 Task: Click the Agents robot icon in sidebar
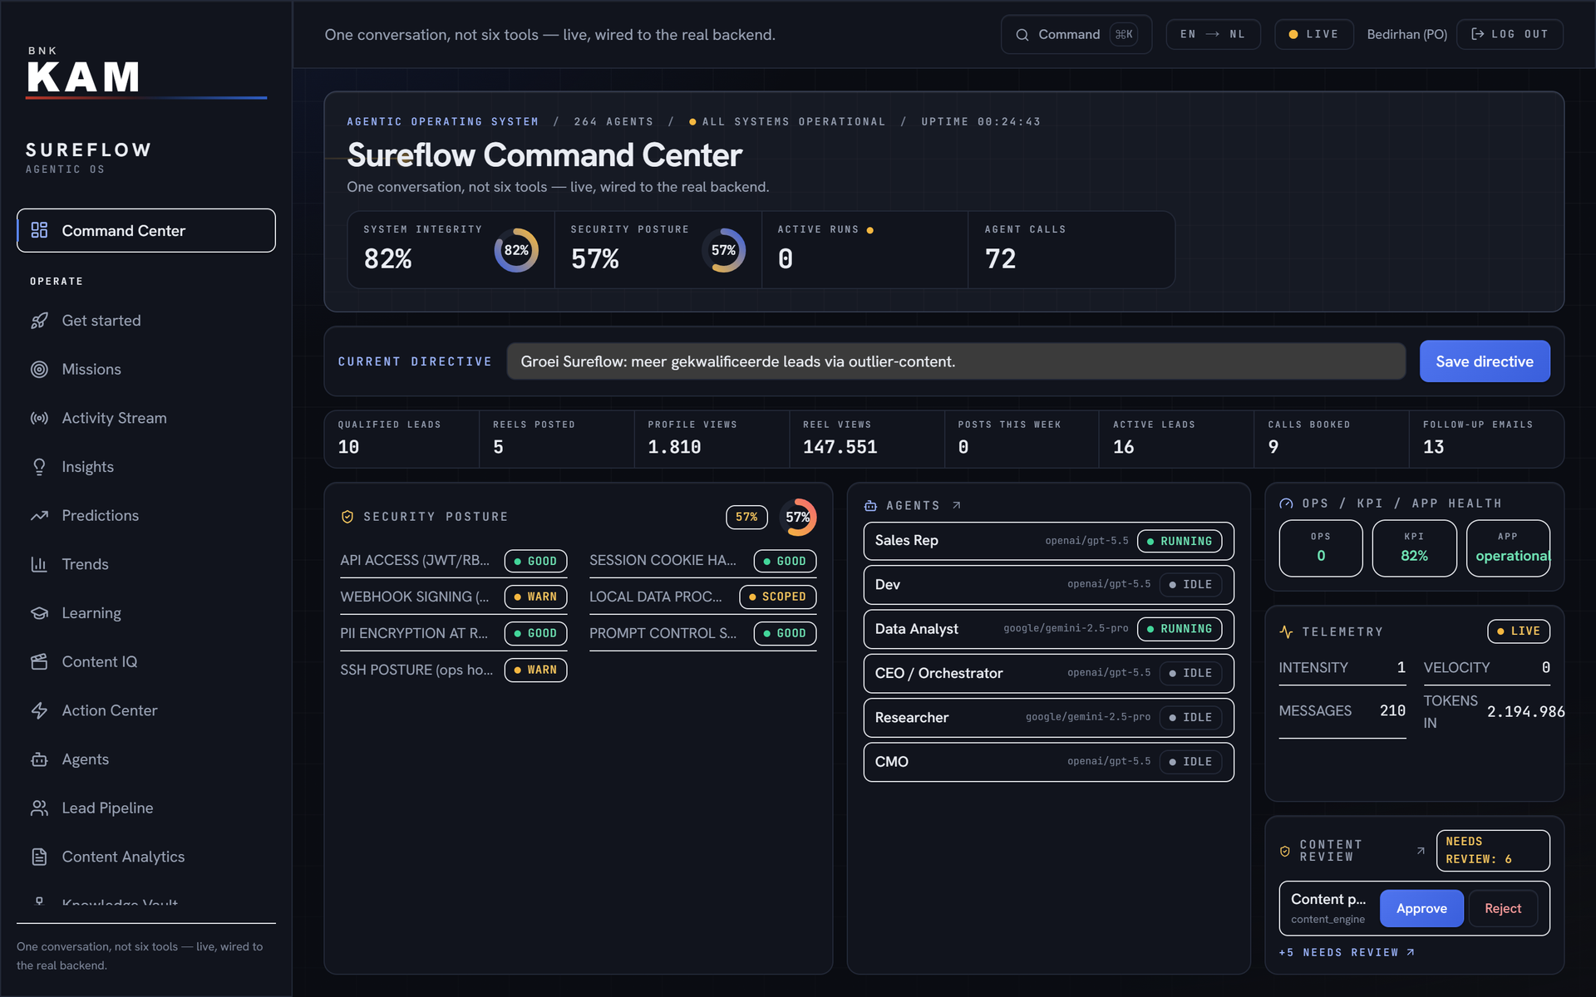39,759
